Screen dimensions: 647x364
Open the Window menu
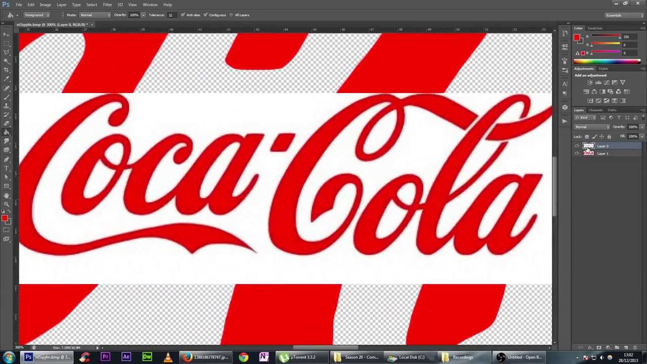tap(150, 5)
